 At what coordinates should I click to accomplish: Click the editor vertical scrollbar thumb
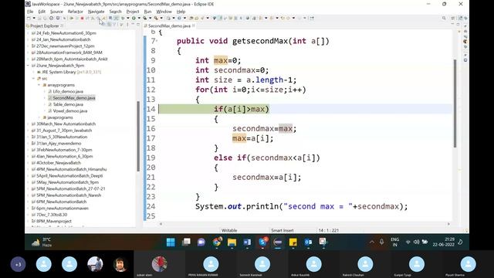455,103
